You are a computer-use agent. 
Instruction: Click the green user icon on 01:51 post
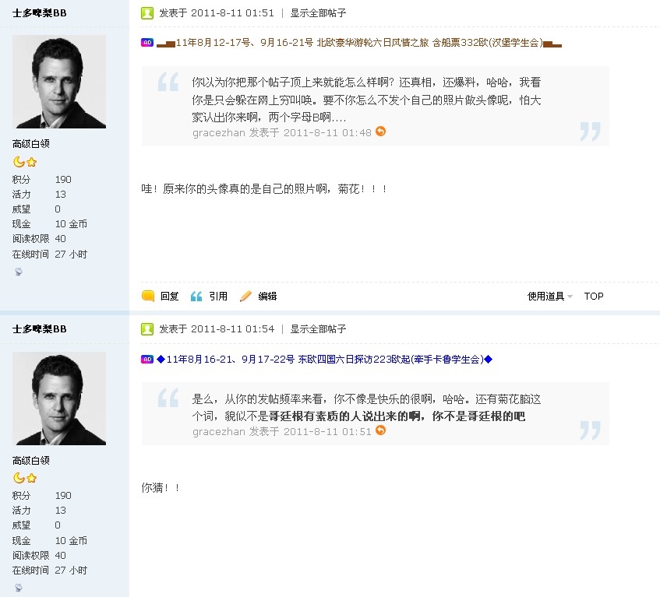147,13
